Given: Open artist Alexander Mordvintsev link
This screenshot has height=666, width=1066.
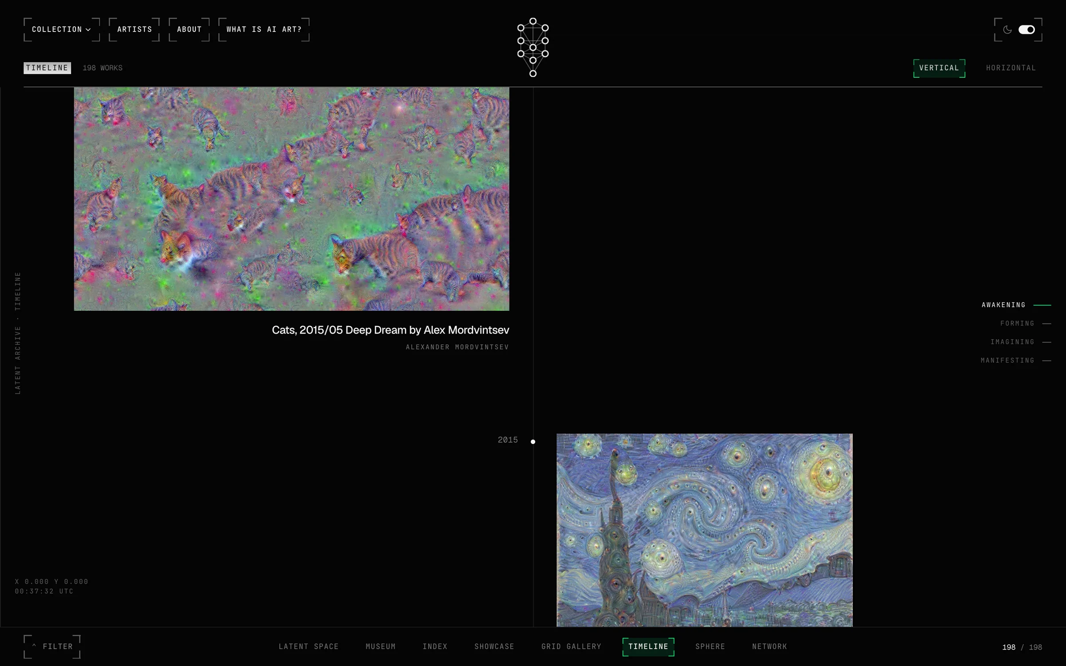Looking at the screenshot, I should tap(457, 347).
